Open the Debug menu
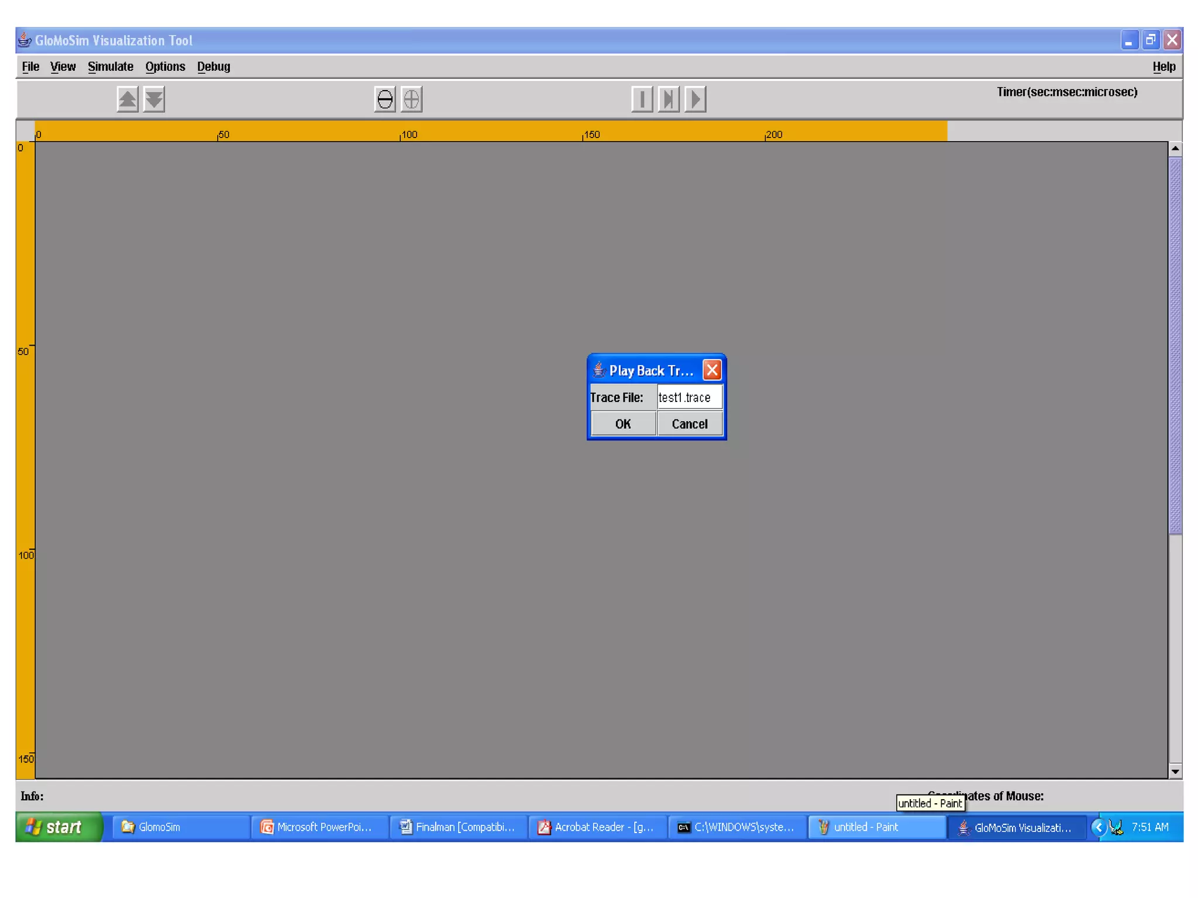 (x=214, y=67)
